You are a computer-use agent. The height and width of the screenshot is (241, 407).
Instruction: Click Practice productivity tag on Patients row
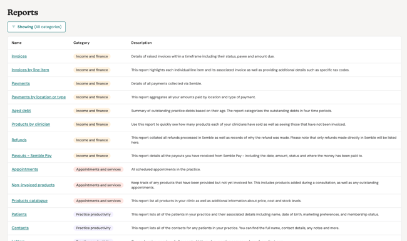click(x=93, y=214)
